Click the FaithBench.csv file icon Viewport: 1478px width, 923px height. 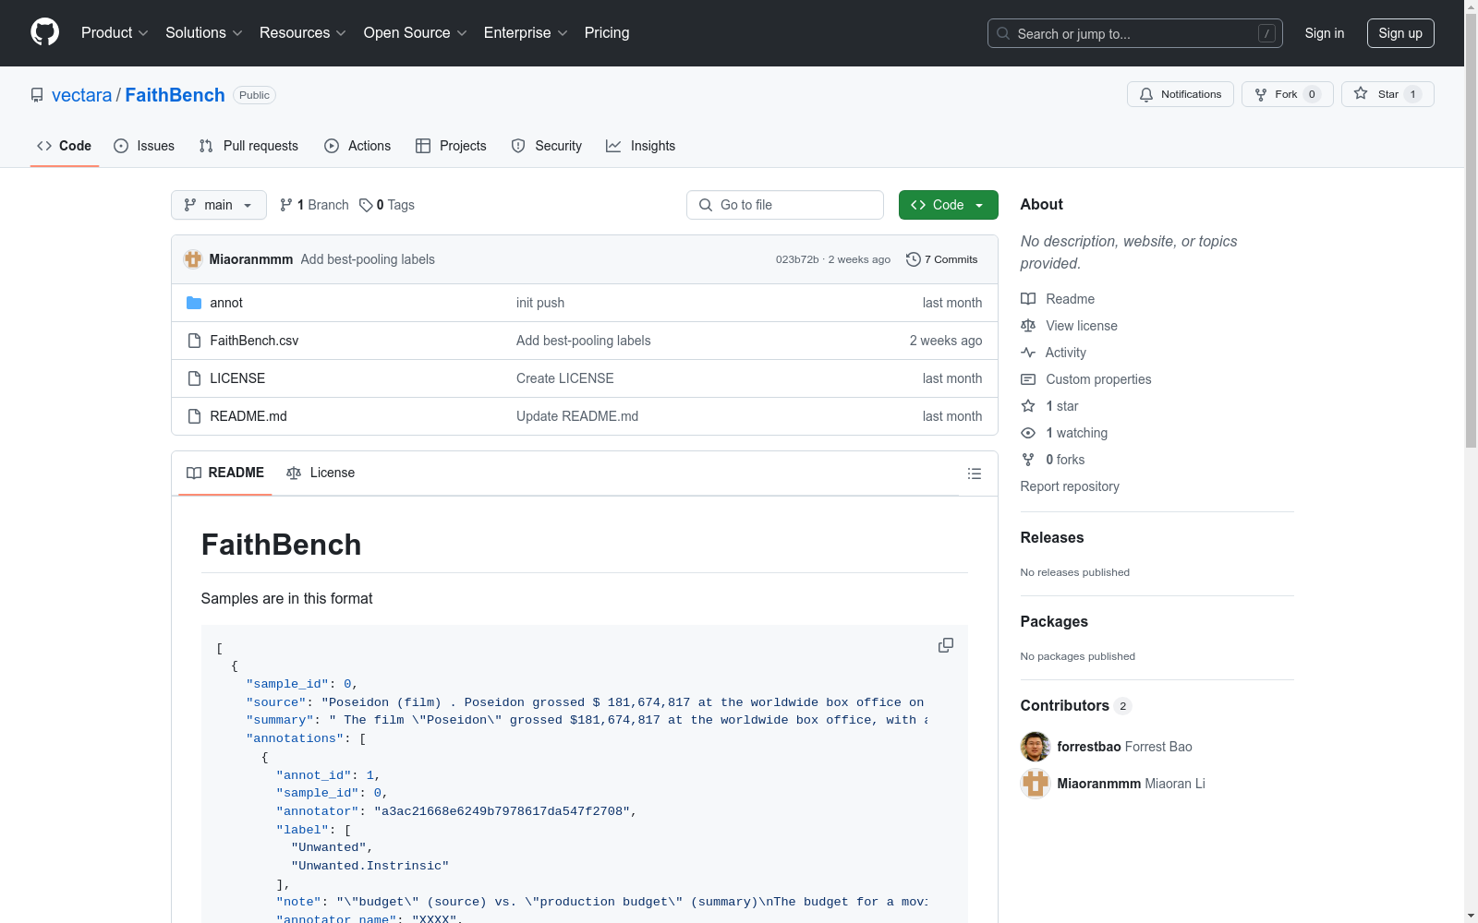(x=194, y=341)
